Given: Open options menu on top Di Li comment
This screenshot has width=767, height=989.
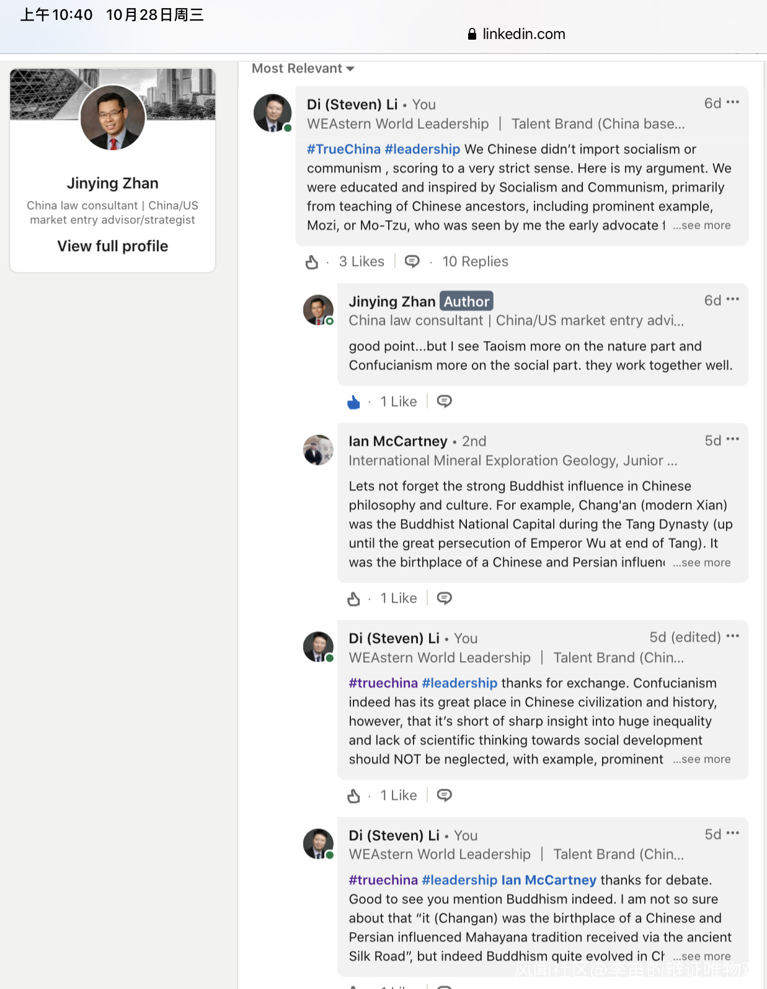Looking at the screenshot, I should pos(732,102).
